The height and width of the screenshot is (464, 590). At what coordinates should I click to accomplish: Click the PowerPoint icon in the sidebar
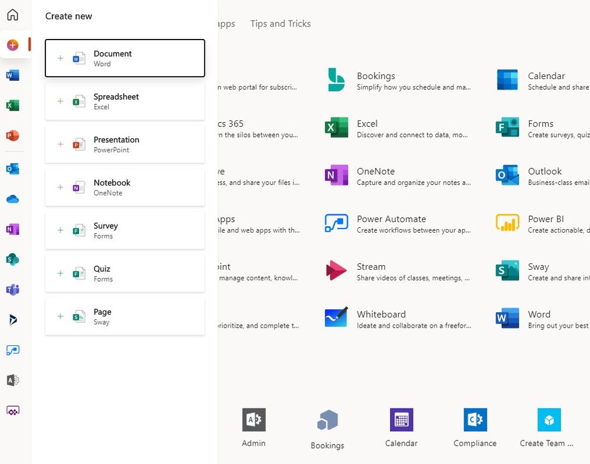coord(12,136)
